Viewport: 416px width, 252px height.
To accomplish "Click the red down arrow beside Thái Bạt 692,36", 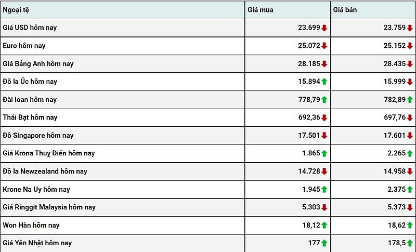I will pos(324,117).
